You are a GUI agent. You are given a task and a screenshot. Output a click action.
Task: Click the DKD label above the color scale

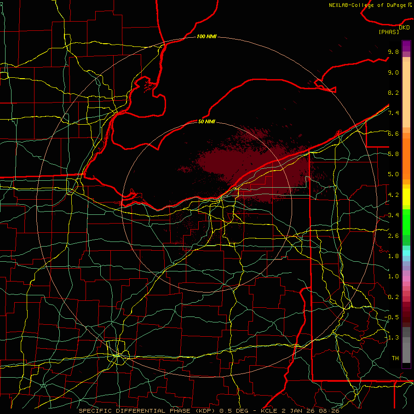[404, 28]
